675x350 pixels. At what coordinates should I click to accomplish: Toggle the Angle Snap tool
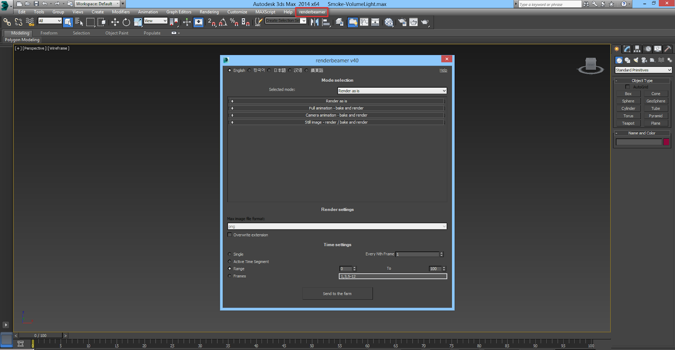(223, 22)
